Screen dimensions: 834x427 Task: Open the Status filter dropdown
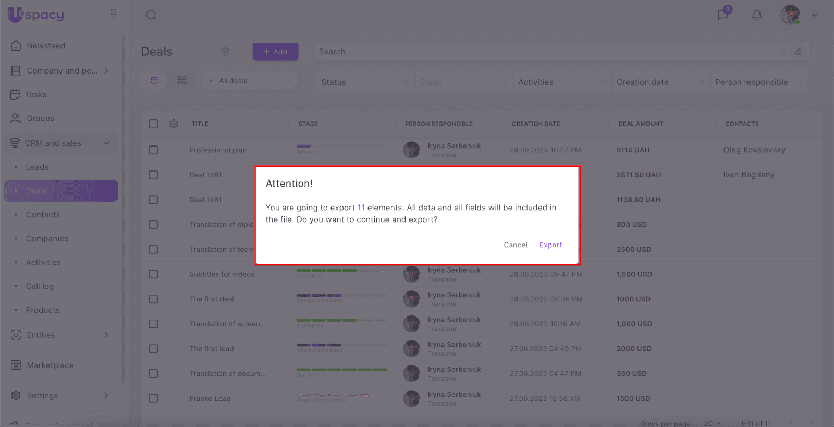[x=364, y=82]
